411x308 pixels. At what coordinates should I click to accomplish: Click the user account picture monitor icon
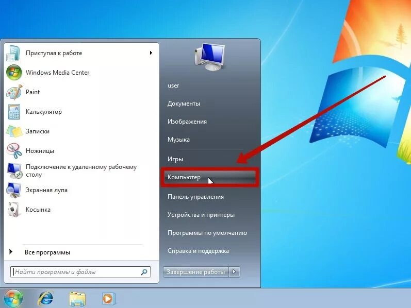tap(210, 57)
